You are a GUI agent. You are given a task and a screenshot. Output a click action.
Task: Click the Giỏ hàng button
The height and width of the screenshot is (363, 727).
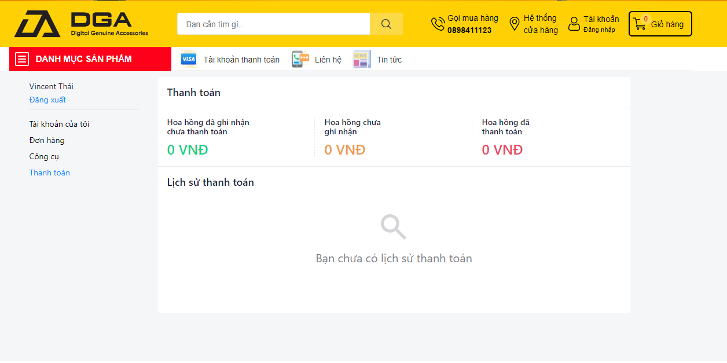(667, 24)
